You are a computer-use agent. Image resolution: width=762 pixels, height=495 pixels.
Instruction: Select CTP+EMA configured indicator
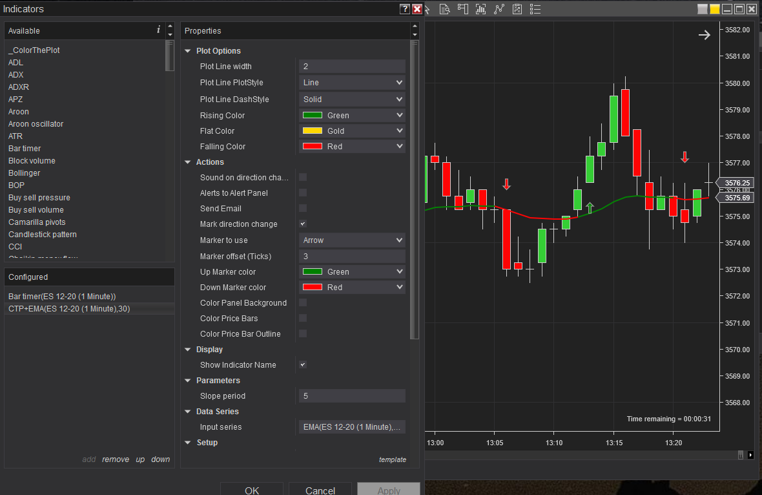pos(69,309)
